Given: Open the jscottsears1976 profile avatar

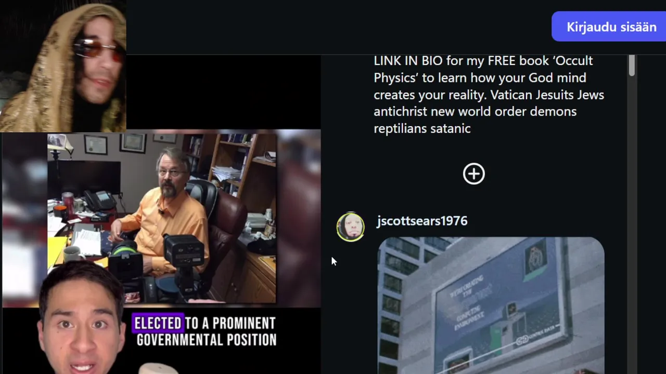Looking at the screenshot, I should pyautogui.click(x=350, y=227).
